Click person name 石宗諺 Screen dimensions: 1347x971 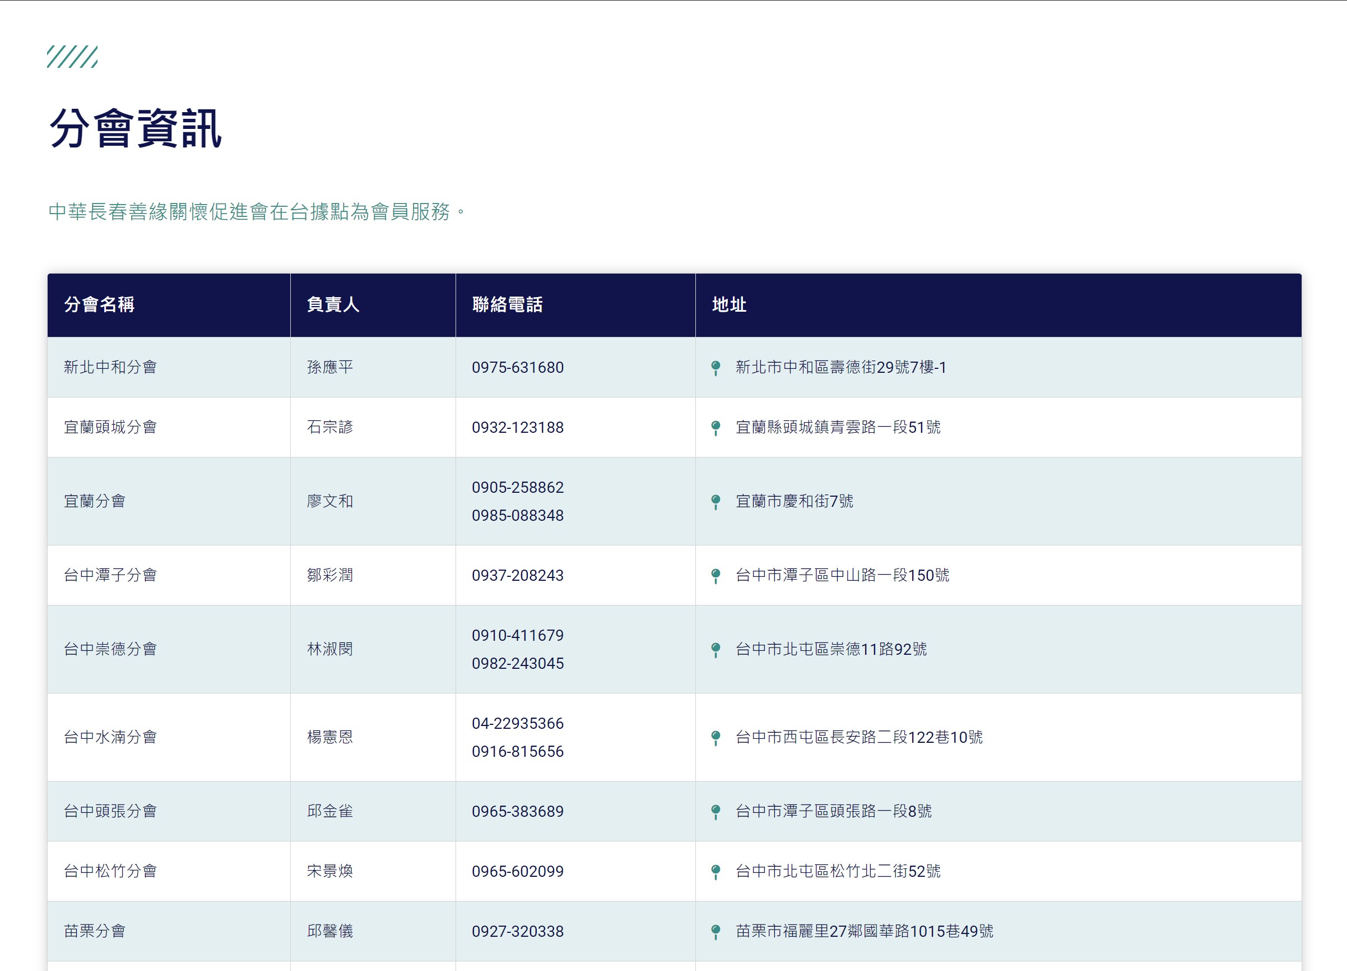point(330,427)
